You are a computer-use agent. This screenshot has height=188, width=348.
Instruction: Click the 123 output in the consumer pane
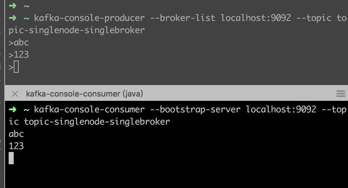(x=16, y=146)
